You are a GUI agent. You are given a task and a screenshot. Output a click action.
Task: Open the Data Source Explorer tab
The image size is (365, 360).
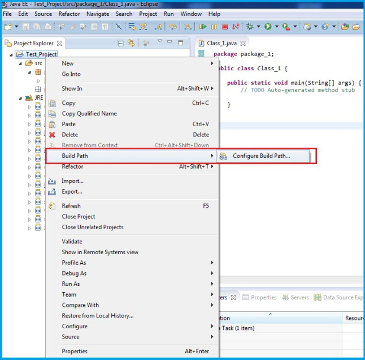point(338,297)
